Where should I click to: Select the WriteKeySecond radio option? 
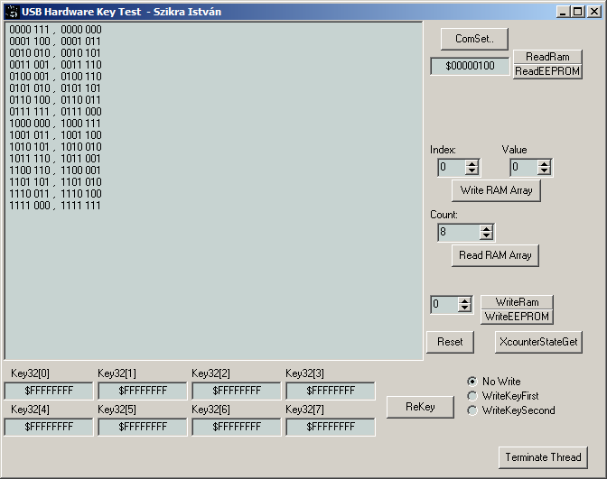pos(472,410)
